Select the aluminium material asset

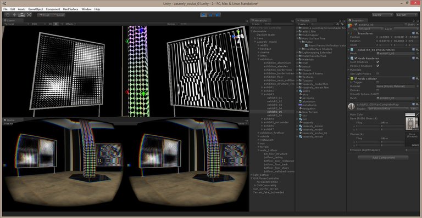coord(307,102)
